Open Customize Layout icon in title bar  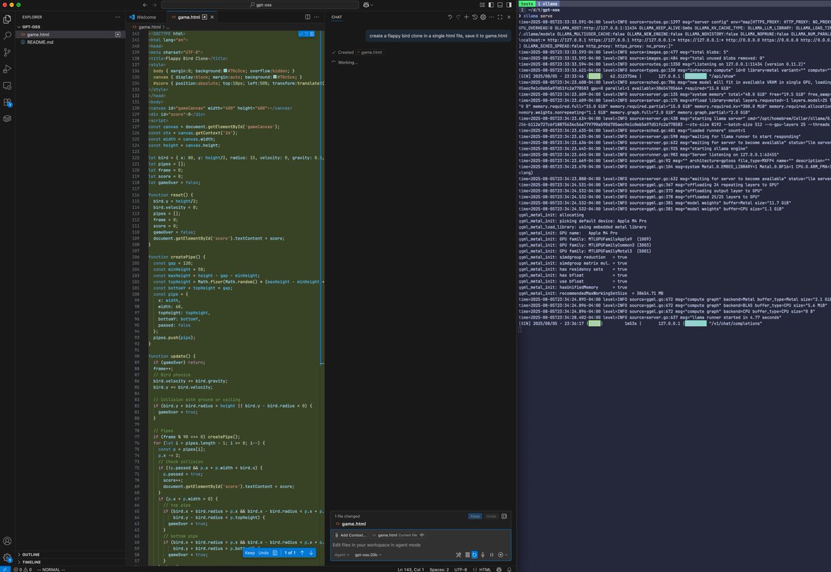tap(482, 5)
